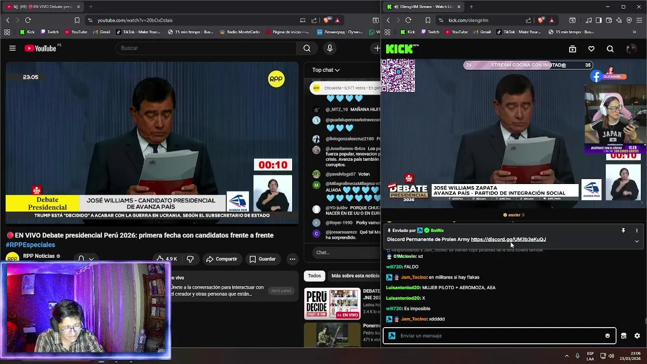Open the RPP Noticias channel name
Screen dimensions: 647x364
click(x=39, y=256)
